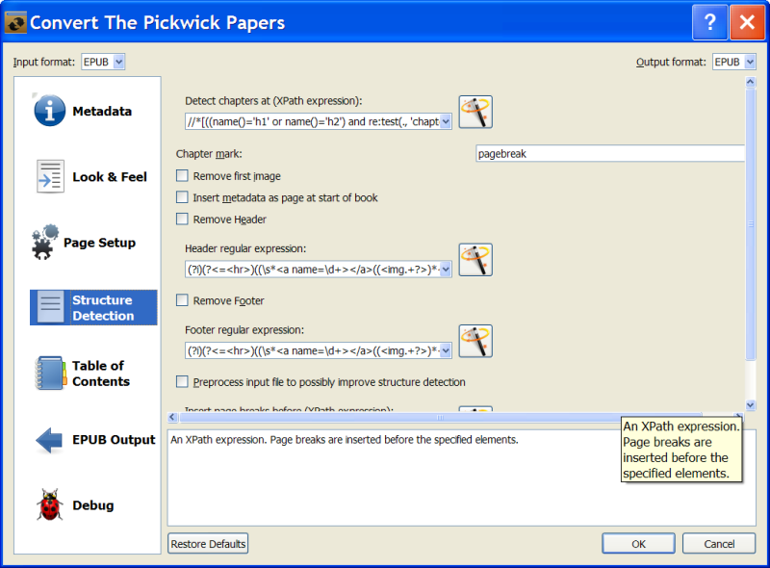Click the vertical scrollbar thumb
The image size is (770, 568).
click(x=751, y=223)
